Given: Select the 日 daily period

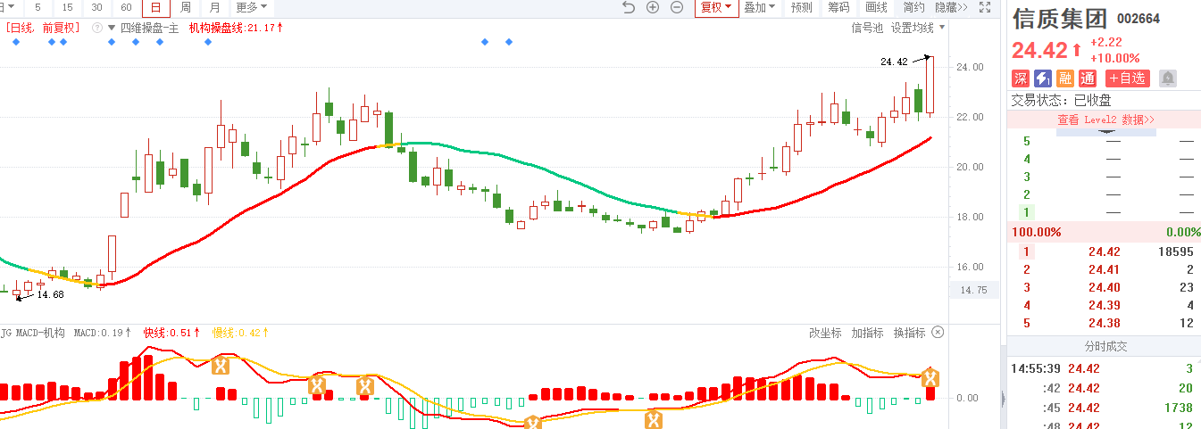Looking at the screenshot, I should [155, 7].
